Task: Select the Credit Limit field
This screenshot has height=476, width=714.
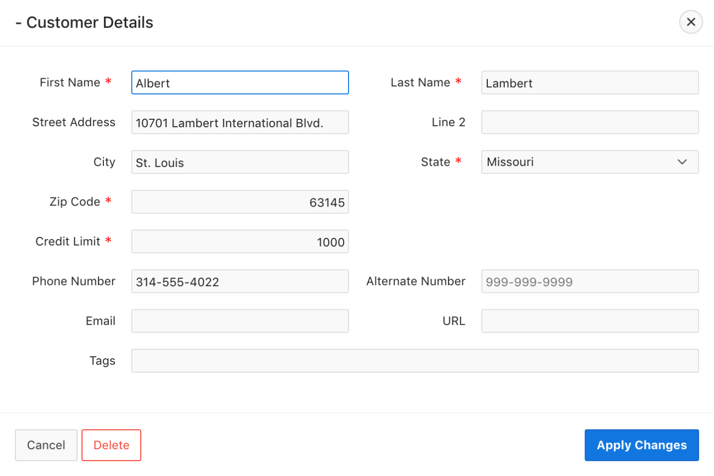Action: click(x=240, y=242)
